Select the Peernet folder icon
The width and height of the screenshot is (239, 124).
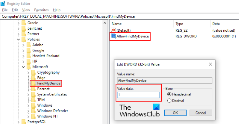[33, 89]
